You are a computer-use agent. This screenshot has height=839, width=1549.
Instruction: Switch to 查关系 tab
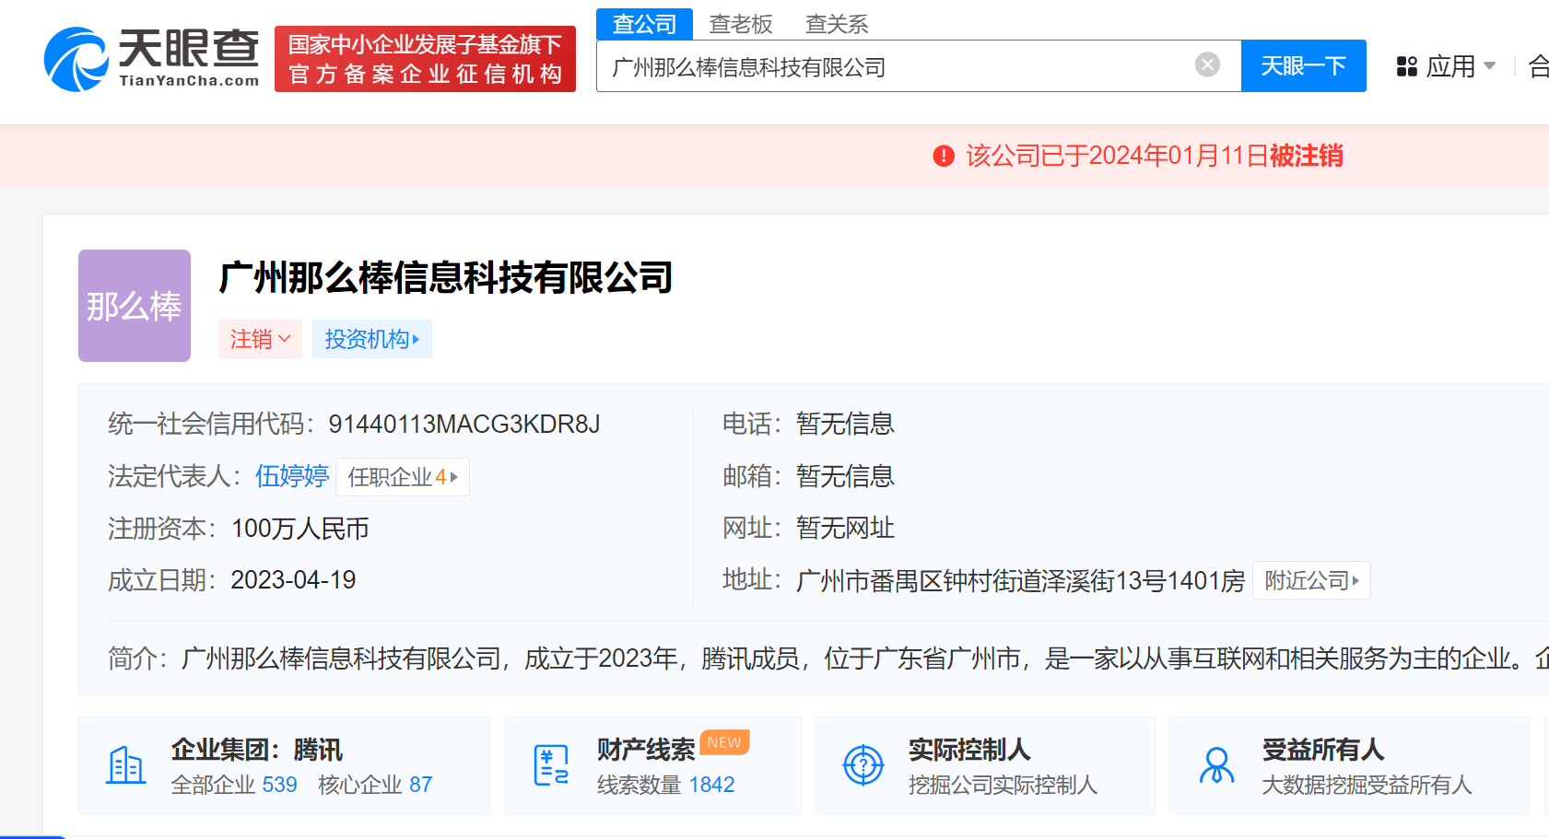point(837,24)
